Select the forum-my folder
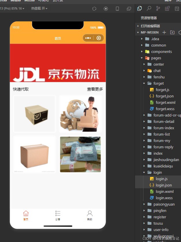The width and height of the screenshot is (181, 242). point(162,141)
